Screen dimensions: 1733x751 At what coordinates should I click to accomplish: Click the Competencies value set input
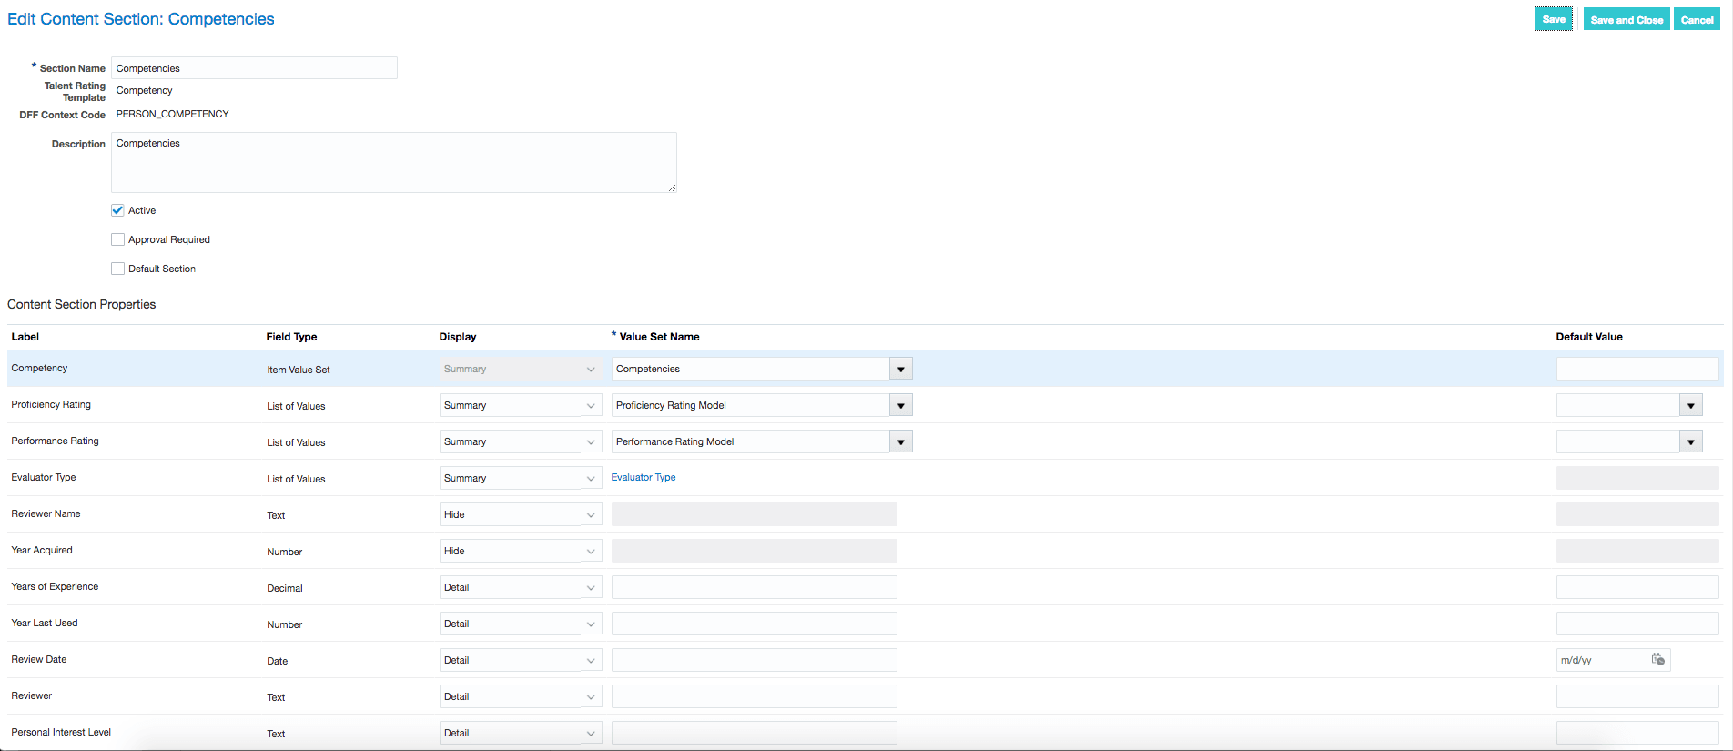tap(751, 369)
